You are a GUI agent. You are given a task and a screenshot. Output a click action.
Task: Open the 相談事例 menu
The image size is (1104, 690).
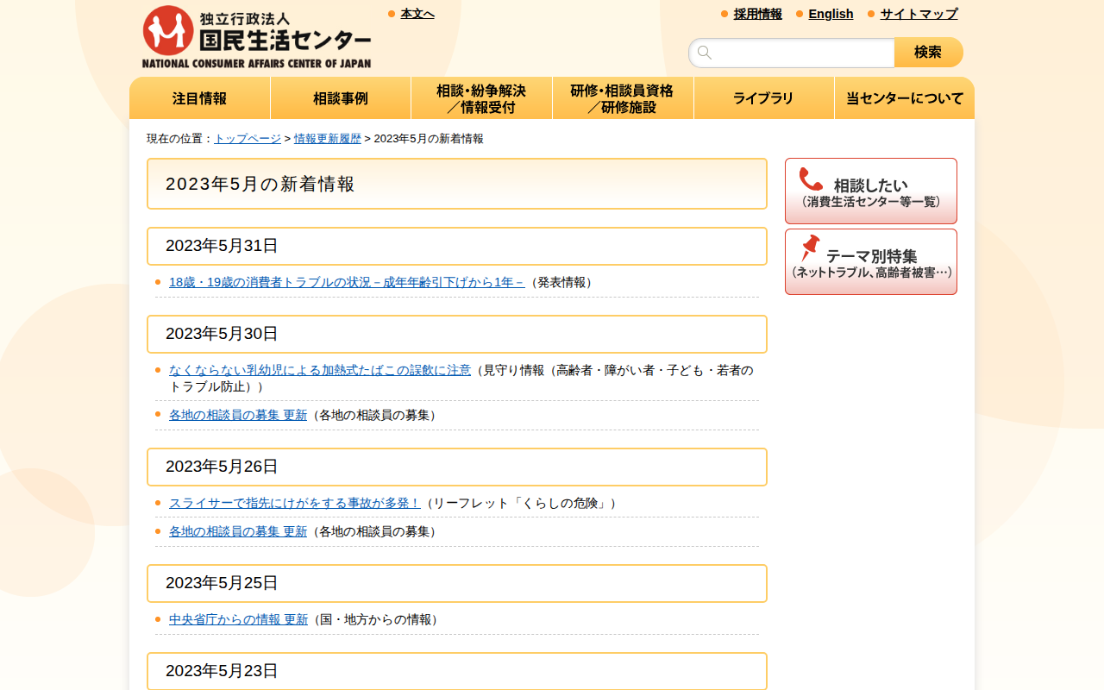pyautogui.click(x=341, y=98)
